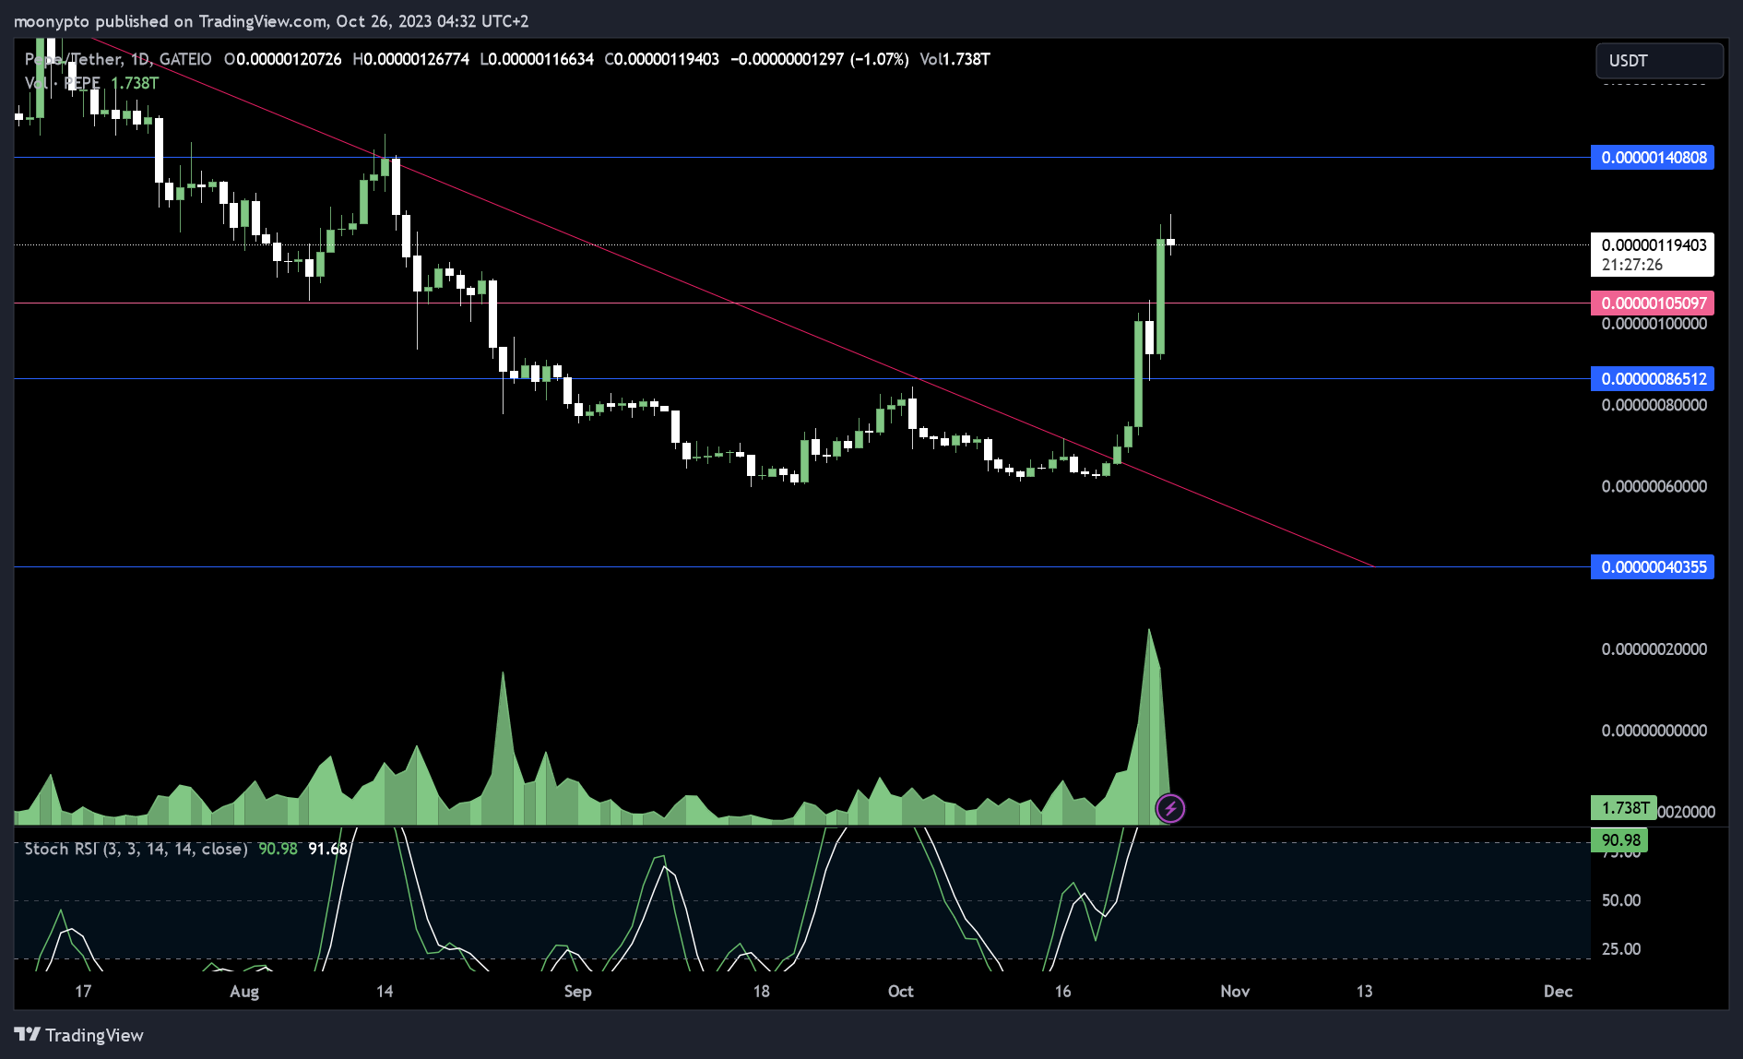Click the Vol1.738T value in header
This screenshot has height=1059, width=1743.
click(x=954, y=59)
